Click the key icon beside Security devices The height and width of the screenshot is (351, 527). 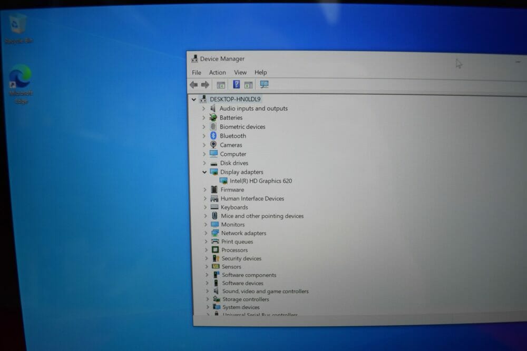[216, 258]
